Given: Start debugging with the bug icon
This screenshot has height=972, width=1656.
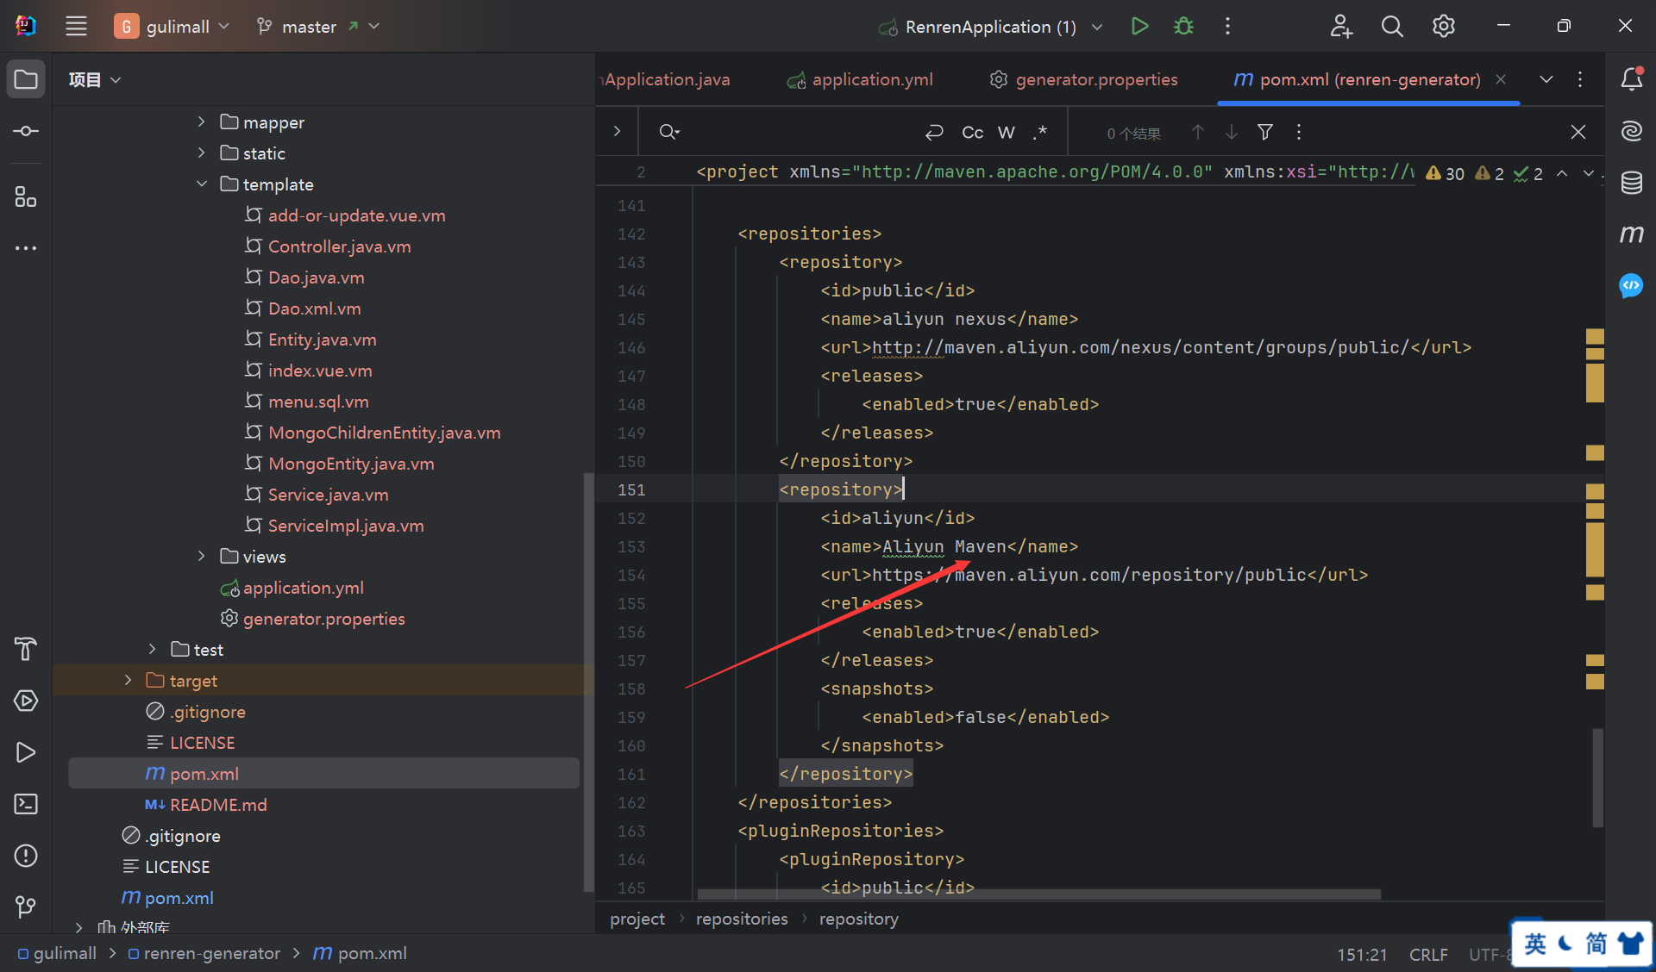Looking at the screenshot, I should (1183, 27).
